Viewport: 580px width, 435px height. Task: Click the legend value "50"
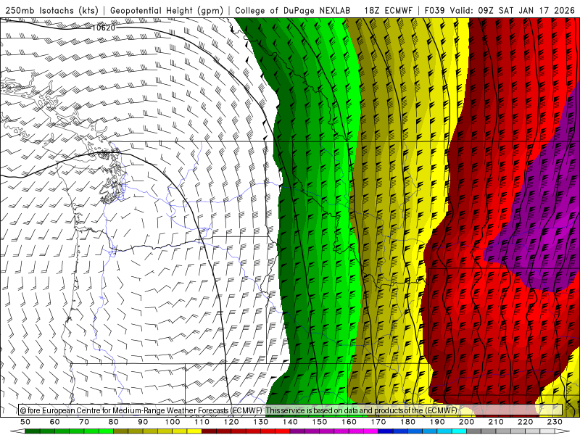click(x=25, y=422)
